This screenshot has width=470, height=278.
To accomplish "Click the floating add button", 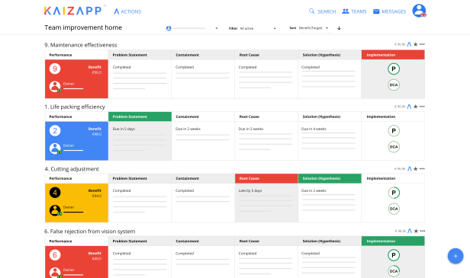I will tap(456, 256).
